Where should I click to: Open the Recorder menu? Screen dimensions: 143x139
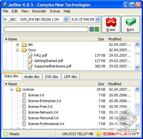tap(39, 11)
